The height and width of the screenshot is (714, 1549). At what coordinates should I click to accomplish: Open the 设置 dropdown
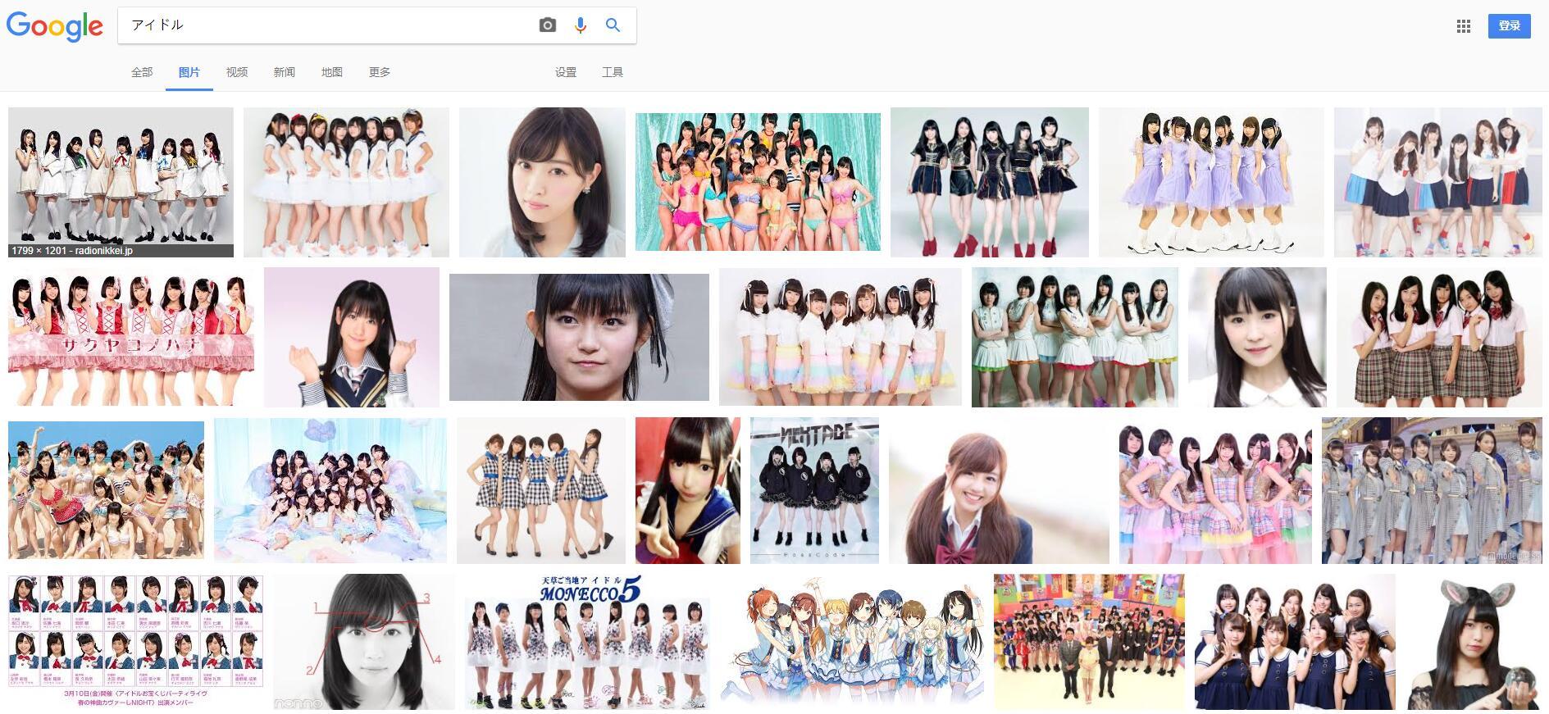point(566,72)
